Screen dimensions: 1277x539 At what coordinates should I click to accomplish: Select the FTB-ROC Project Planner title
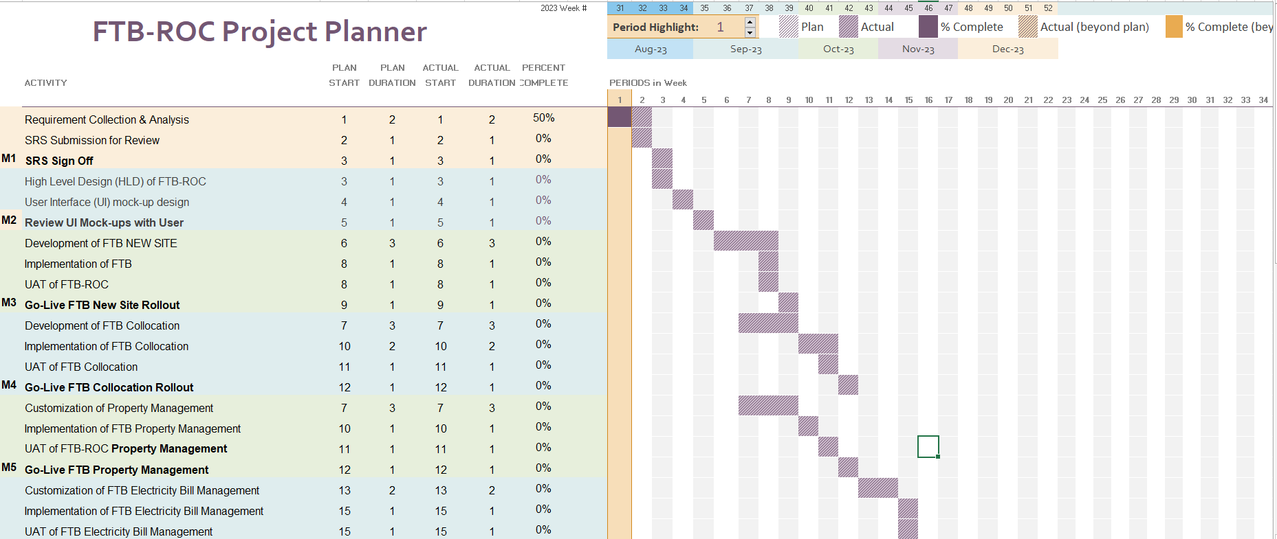click(259, 32)
